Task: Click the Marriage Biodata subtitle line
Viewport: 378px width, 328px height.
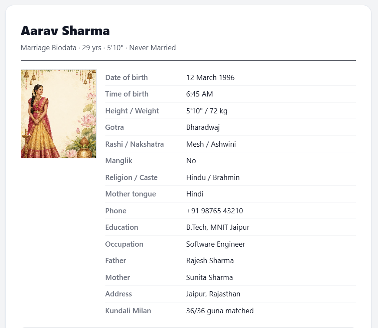Action: click(x=98, y=48)
